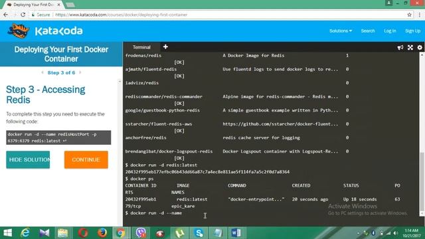Go to the next step with the right arrow

(x=80, y=72)
